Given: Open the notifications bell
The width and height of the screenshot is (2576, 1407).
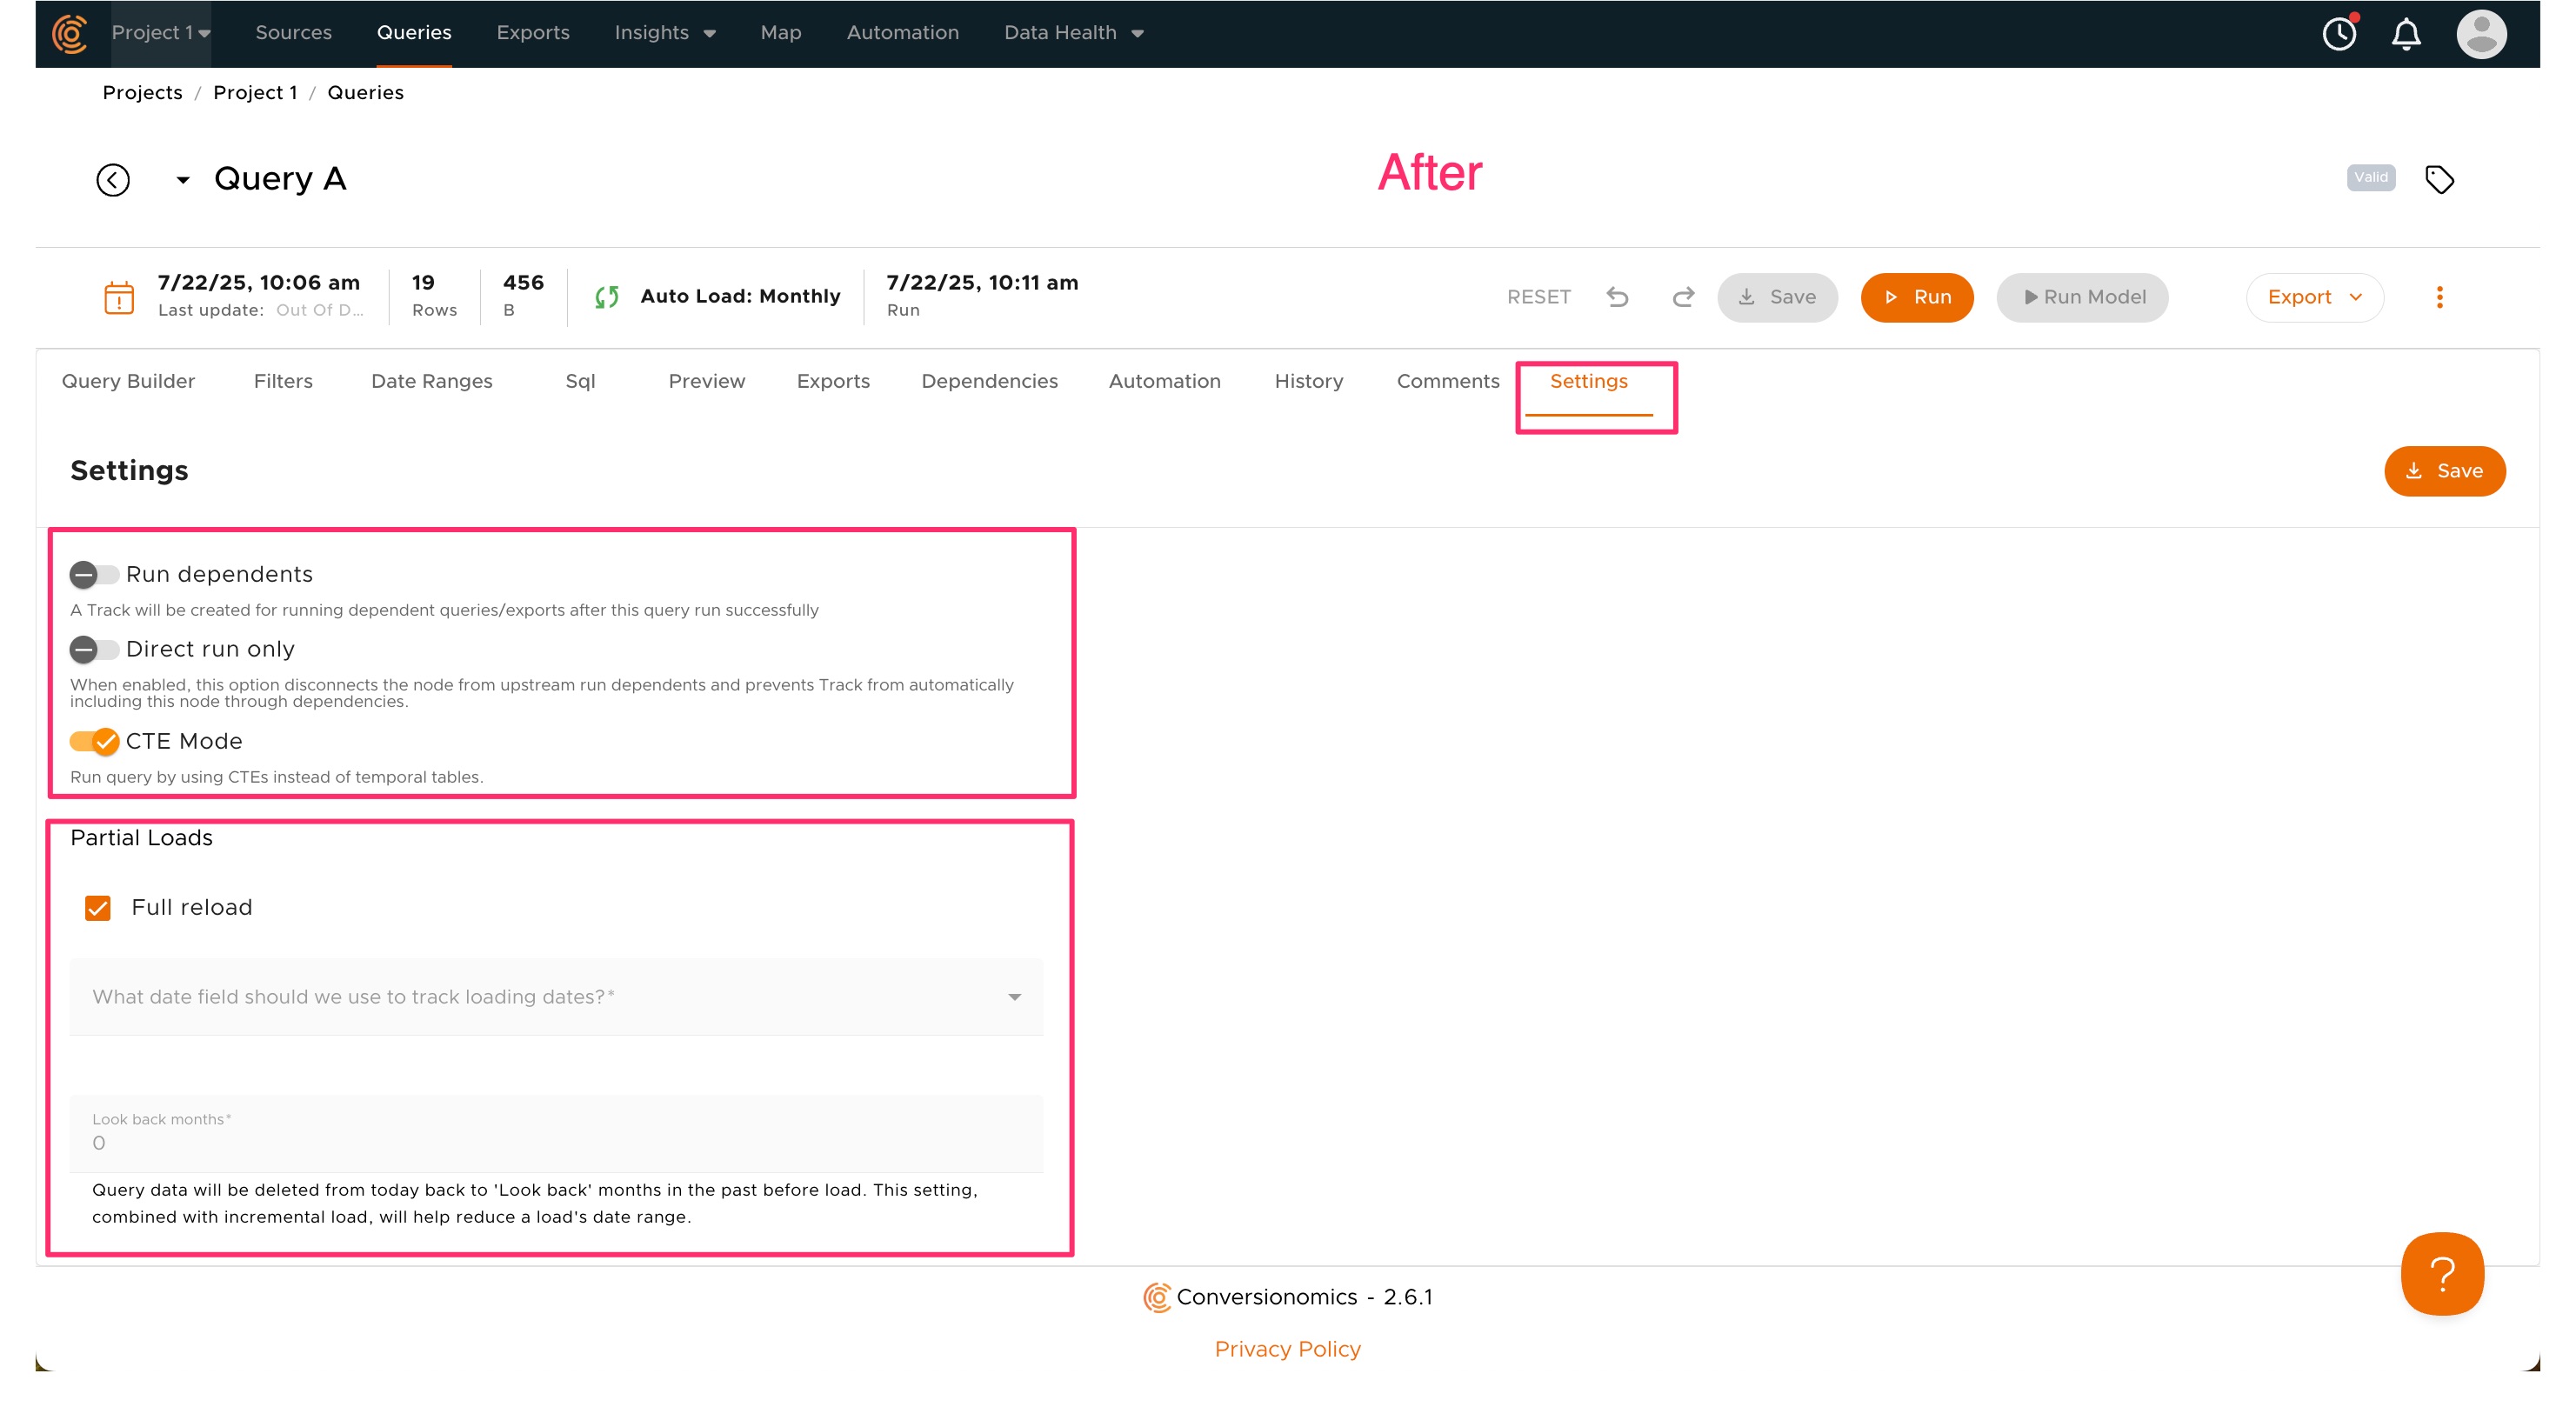Looking at the screenshot, I should (x=2406, y=34).
